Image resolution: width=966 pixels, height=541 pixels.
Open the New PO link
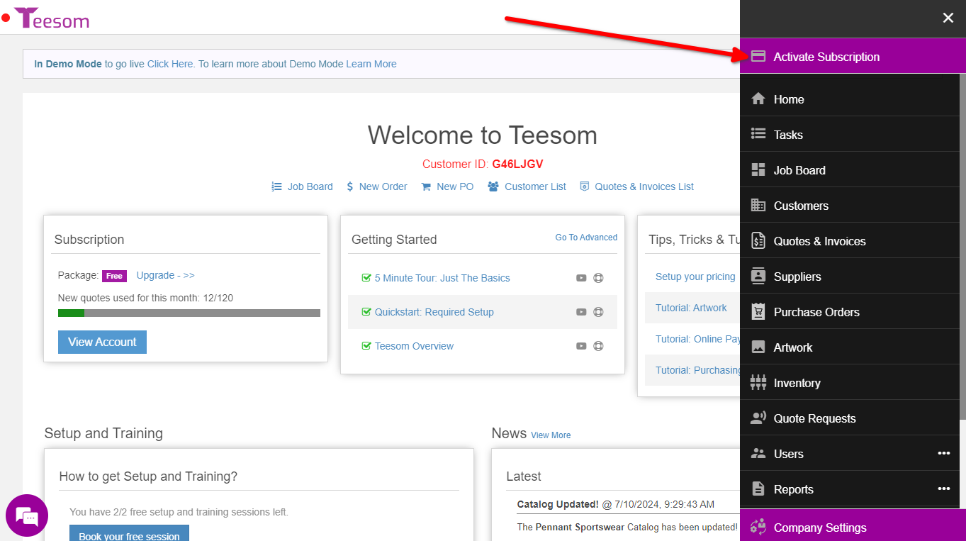click(x=455, y=186)
